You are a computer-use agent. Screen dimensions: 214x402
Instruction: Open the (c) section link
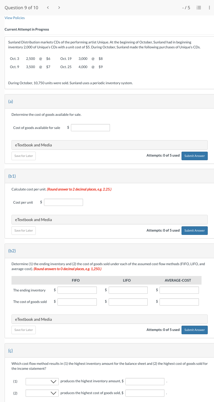[x=11, y=350]
